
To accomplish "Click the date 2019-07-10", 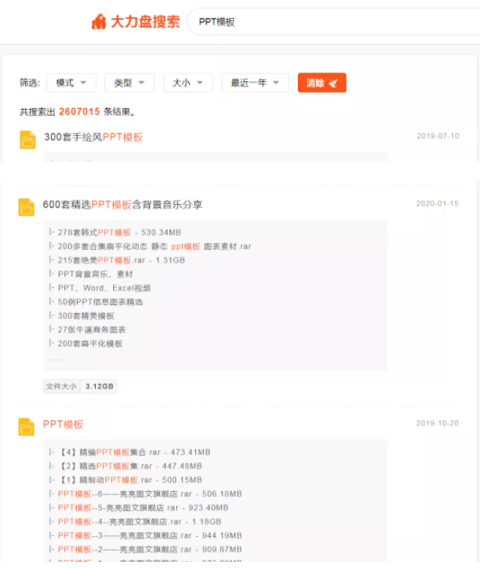I will [438, 137].
